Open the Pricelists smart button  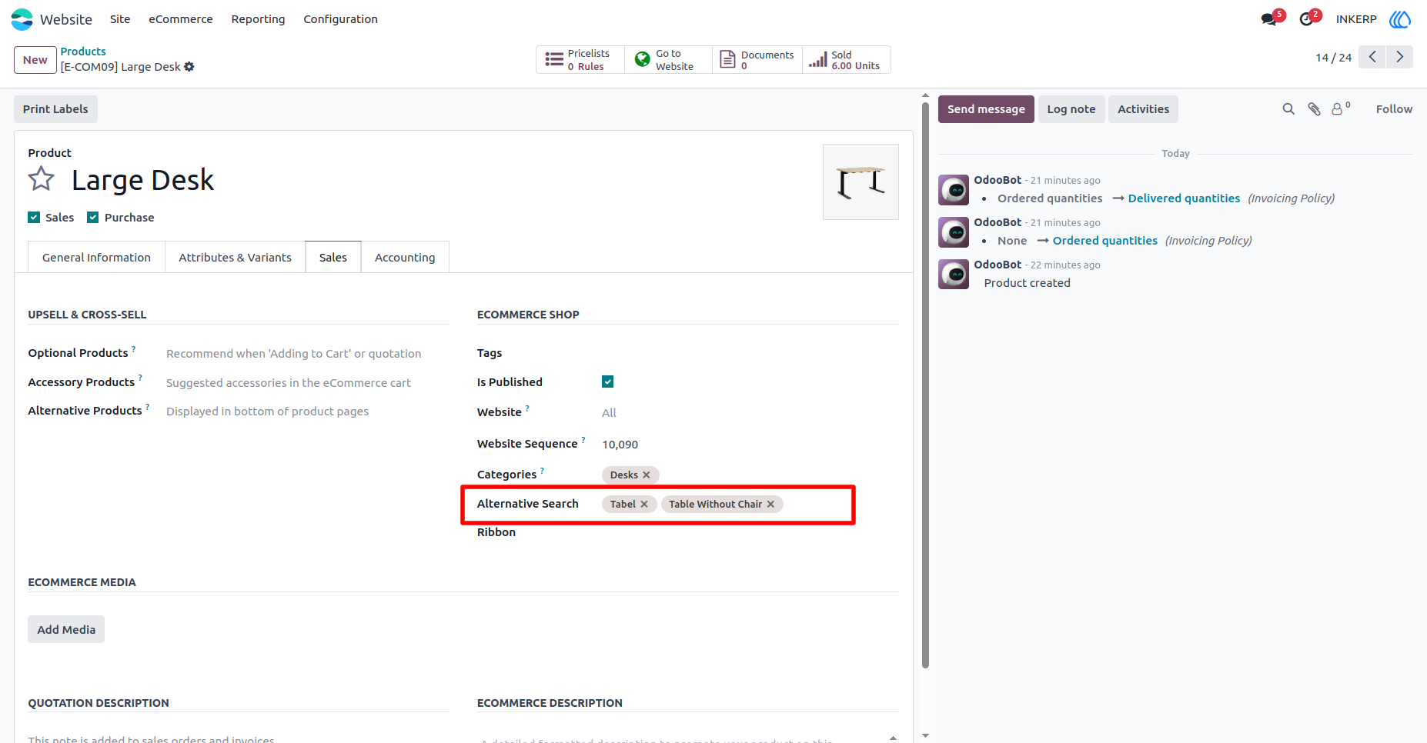coord(580,60)
